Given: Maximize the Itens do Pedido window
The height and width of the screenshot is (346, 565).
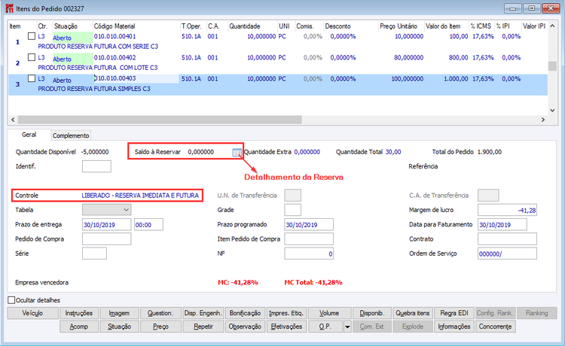Looking at the screenshot, I should (x=532, y=8).
